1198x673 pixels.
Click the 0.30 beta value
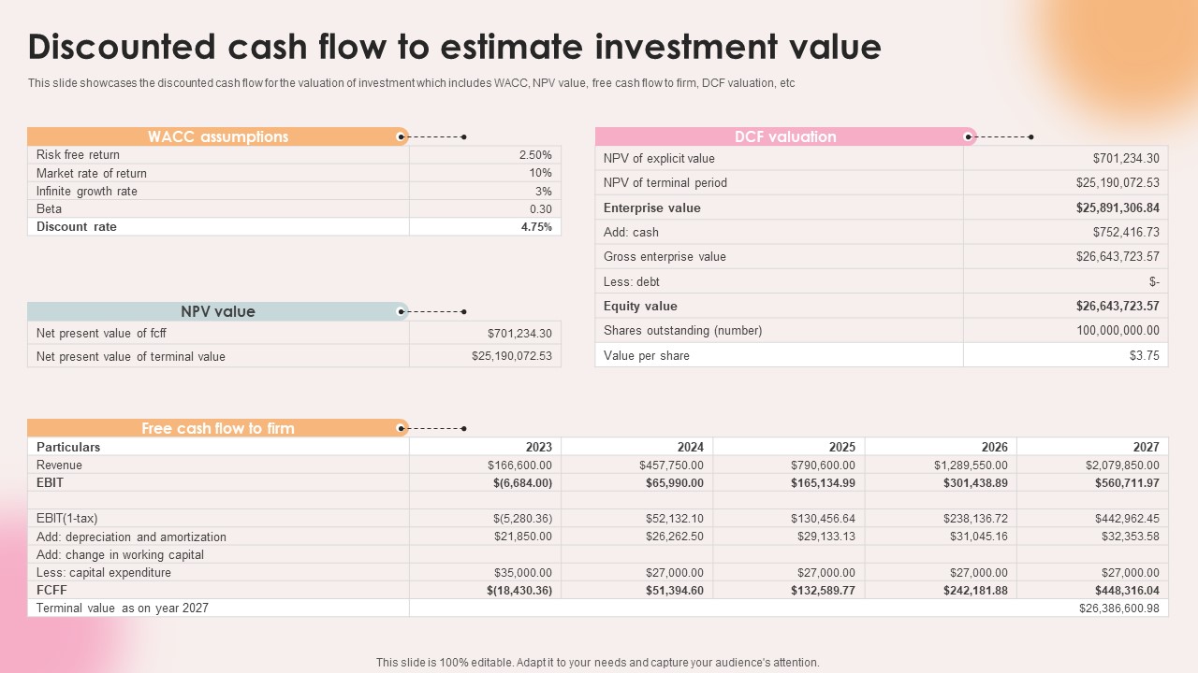click(541, 208)
